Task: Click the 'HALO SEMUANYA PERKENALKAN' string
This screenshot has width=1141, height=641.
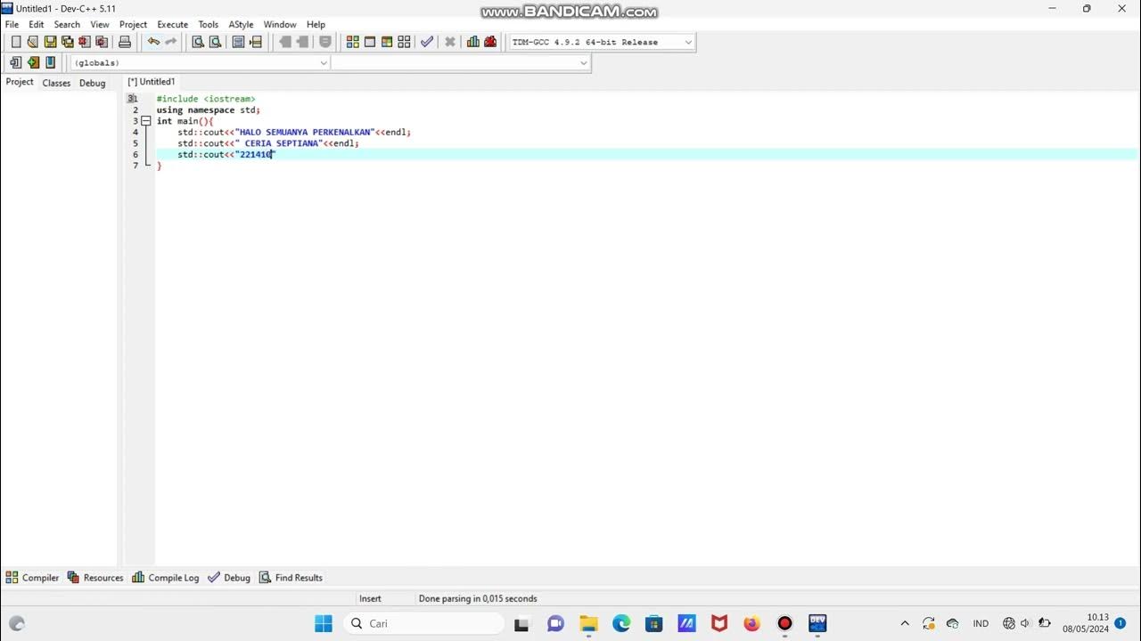Action: (x=306, y=133)
